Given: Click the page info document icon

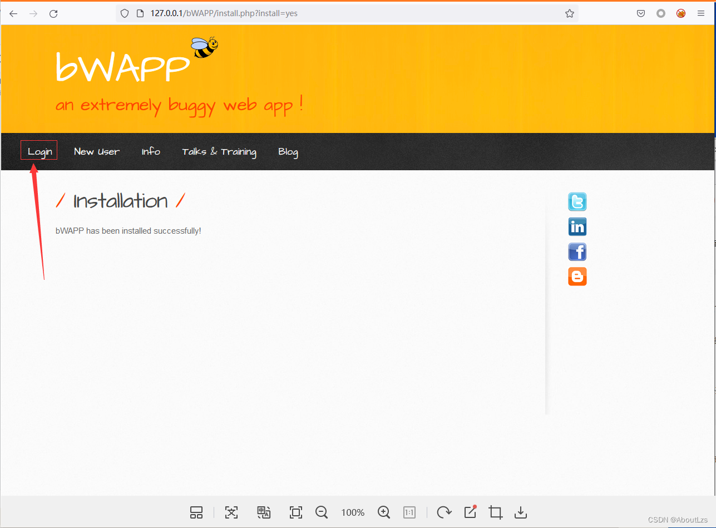Looking at the screenshot, I should click(141, 13).
